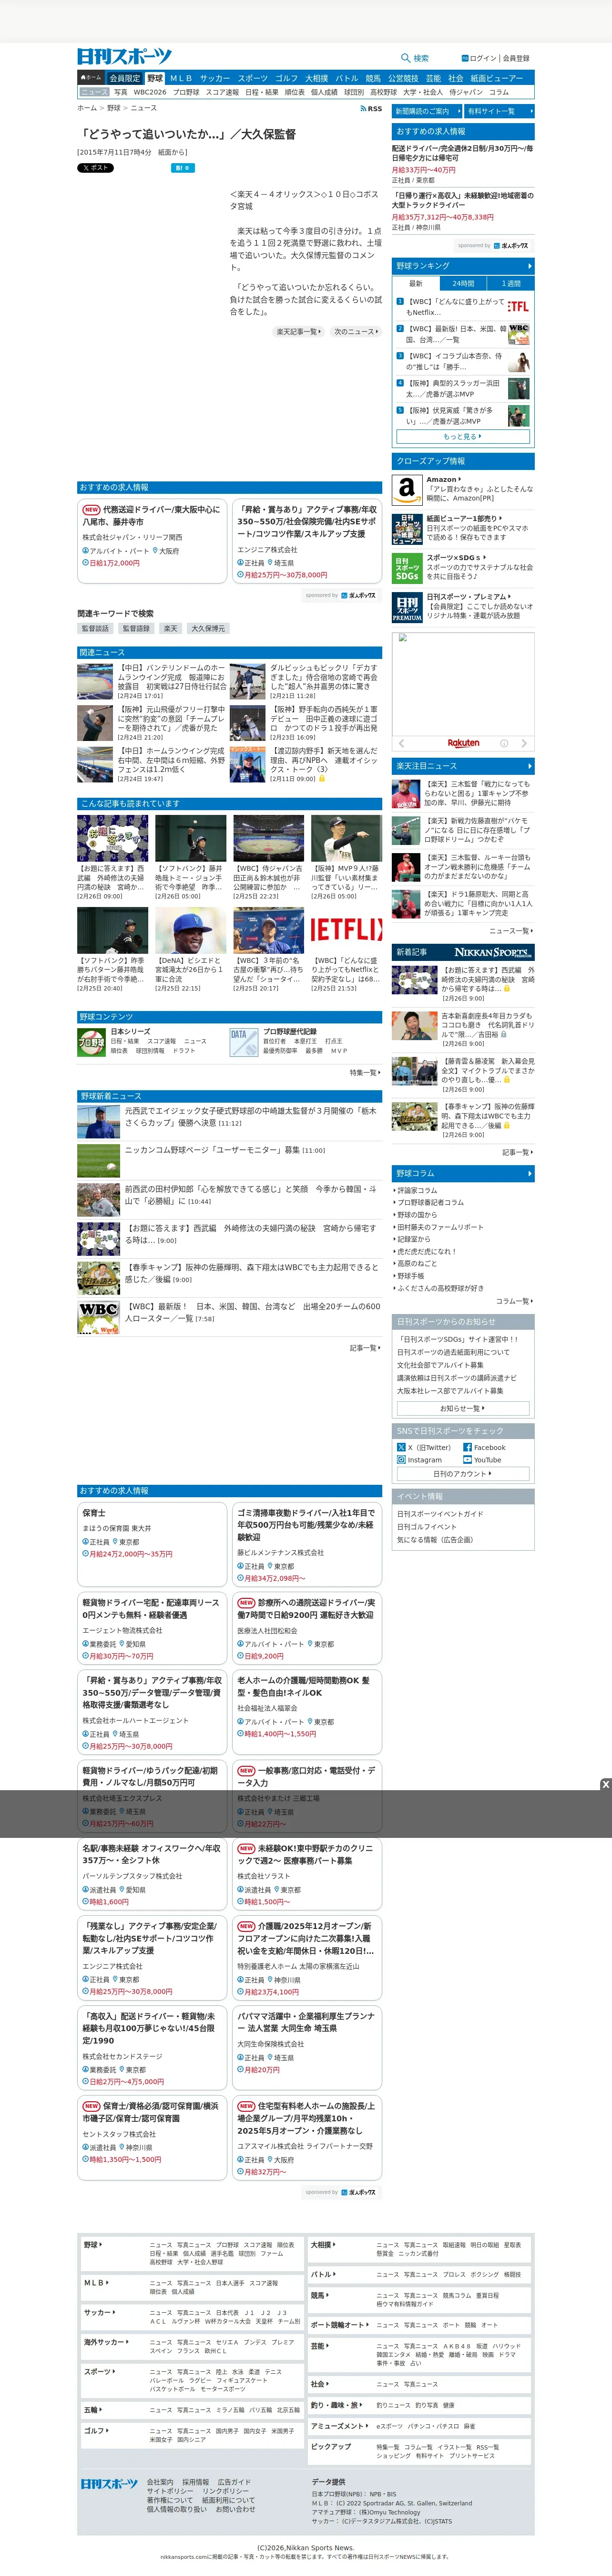Switch ranking to the 1週間 tab
The image size is (612, 2576).
click(511, 283)
